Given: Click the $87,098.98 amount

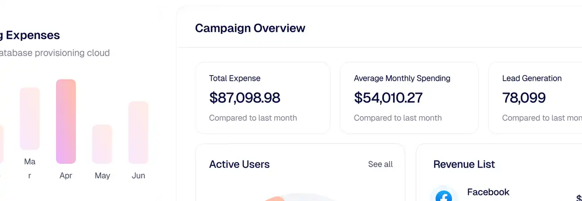Looking at the screenshot, I should click(244, 97).
